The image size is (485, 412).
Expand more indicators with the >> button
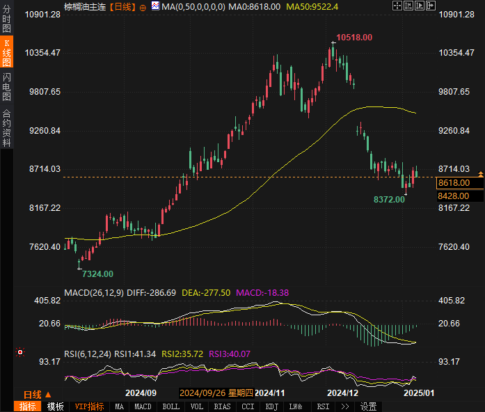point(344,406)
